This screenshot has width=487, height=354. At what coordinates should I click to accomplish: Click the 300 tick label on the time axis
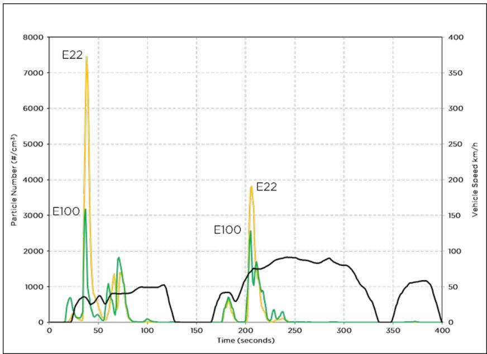click(343, 331)
